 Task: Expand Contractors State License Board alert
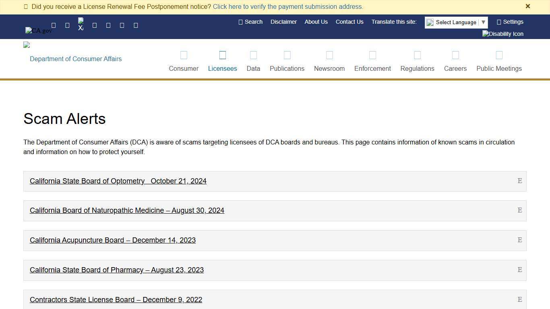[x=116, y=300]
